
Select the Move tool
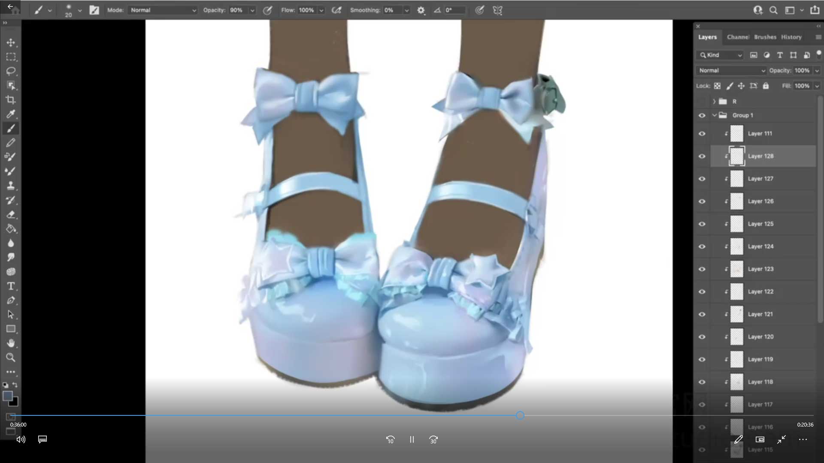point(11,42)
